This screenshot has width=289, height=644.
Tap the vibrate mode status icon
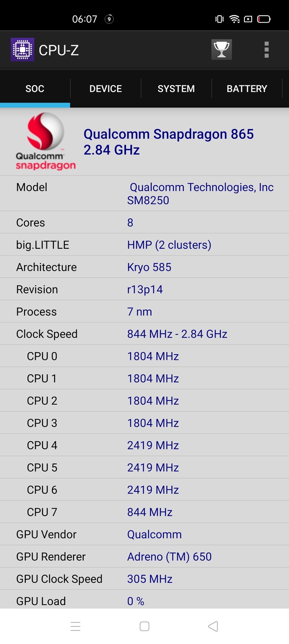click(x=219, y=19)
